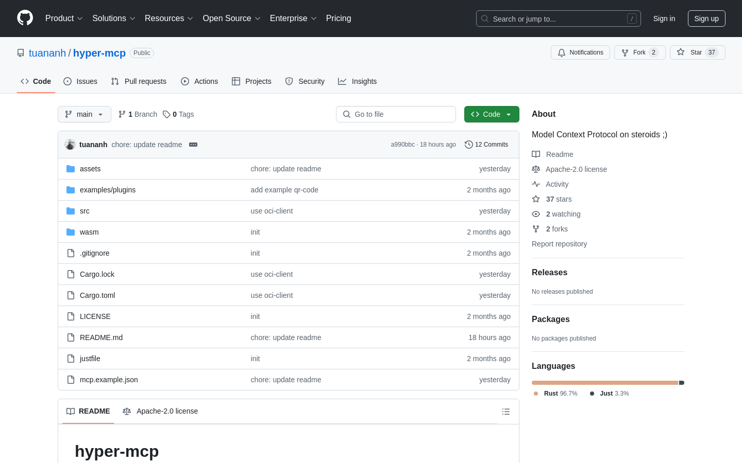
Task: Expand the Open Source menu
Action: [232, 19]
